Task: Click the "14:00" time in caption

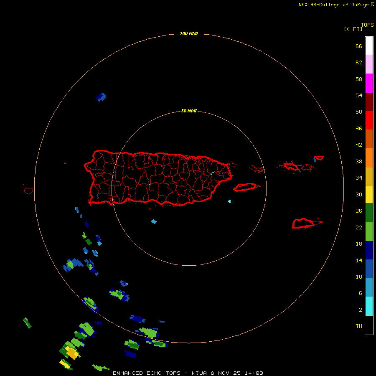Action: click(x=254, y=373)
